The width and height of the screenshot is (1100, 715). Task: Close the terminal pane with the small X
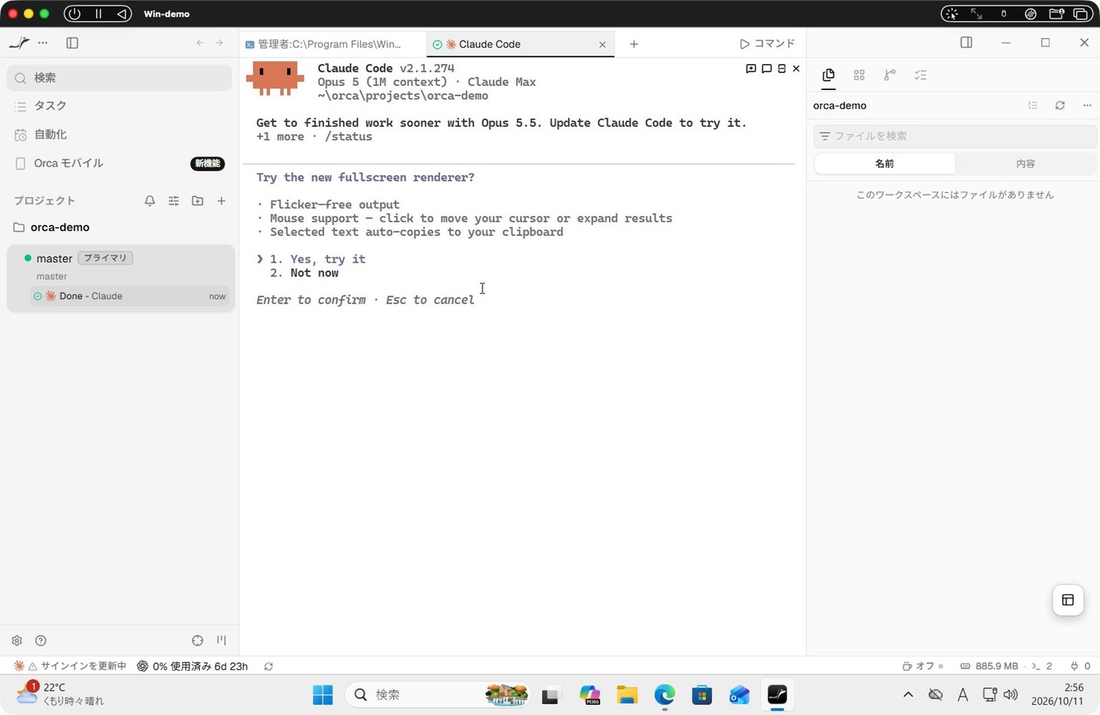796,68
